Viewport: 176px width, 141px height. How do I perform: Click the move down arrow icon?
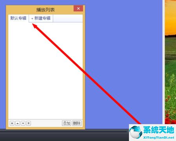[x=23, y=123]
